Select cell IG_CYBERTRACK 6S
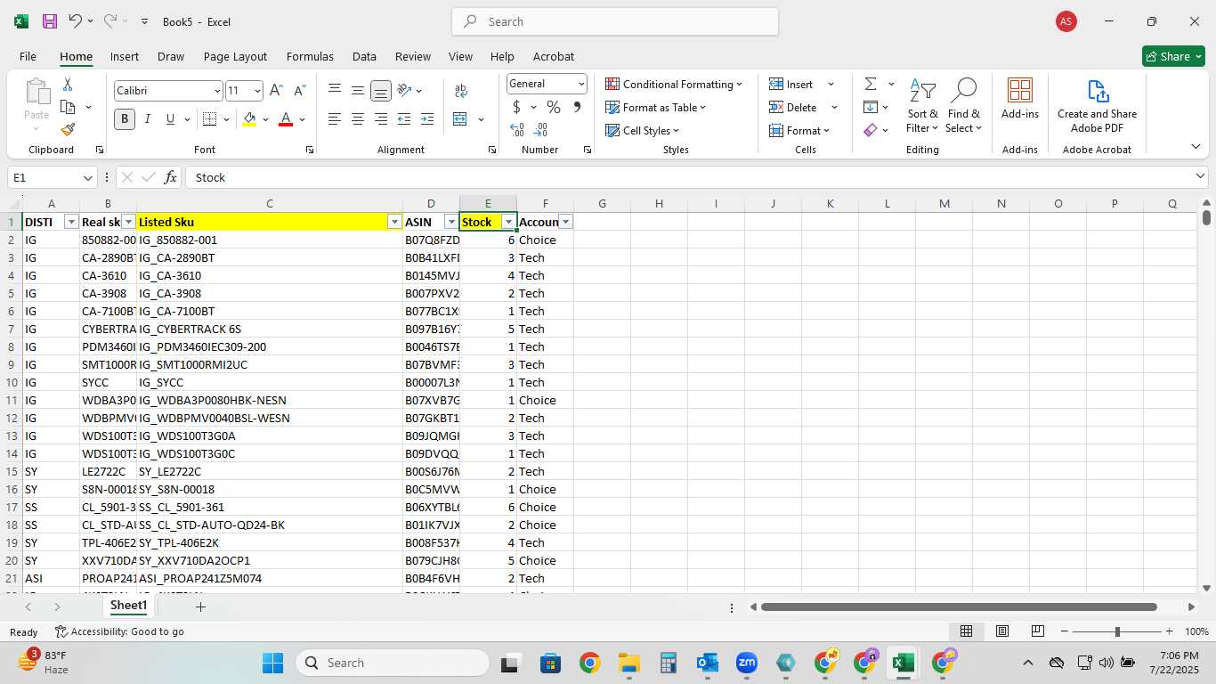This screenshot has height=684, width=1216. (x=269, y=329)
